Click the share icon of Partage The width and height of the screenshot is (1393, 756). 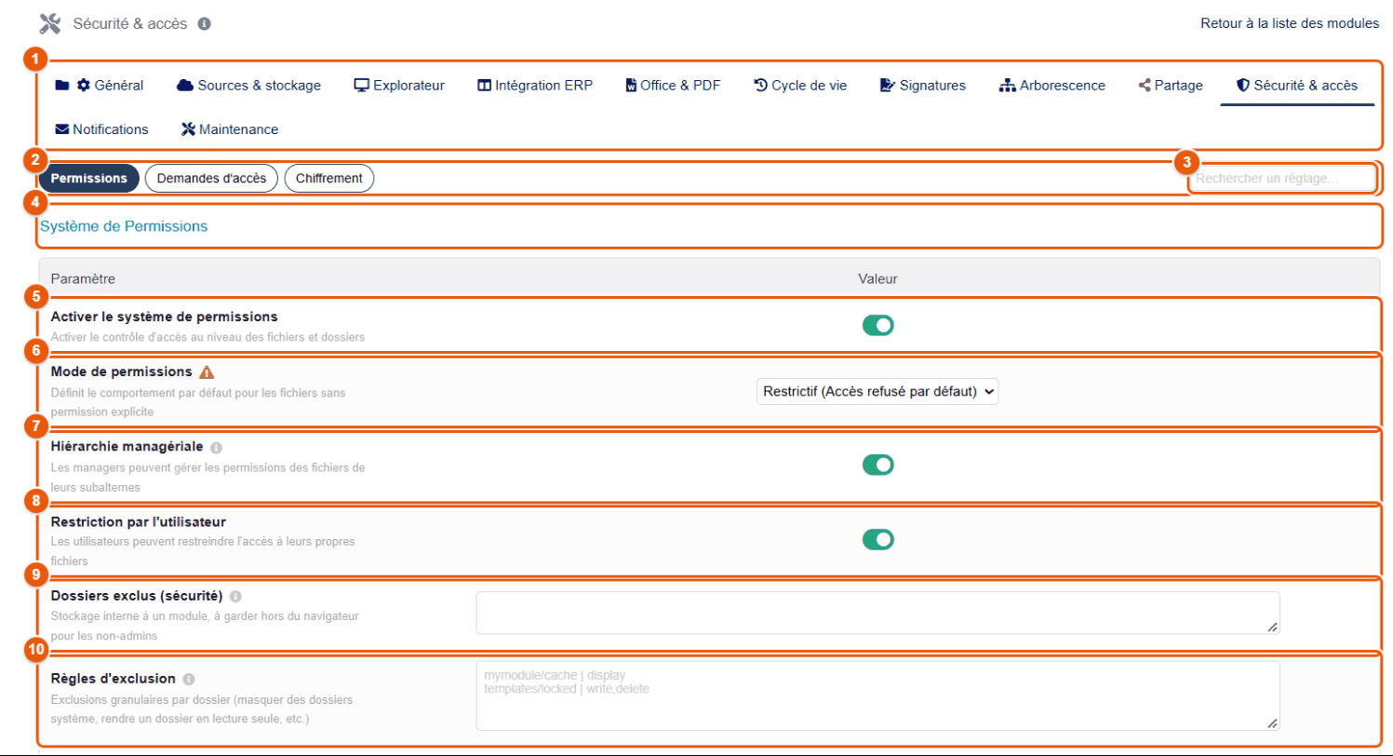1145,86
